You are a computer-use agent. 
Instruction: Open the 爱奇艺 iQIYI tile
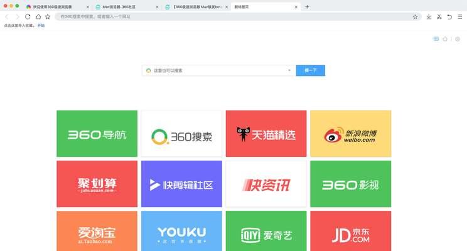point(266,231)
